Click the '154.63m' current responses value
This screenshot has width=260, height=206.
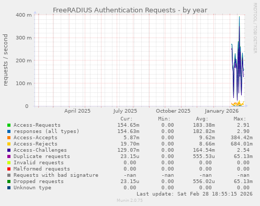[x=128, y=131]
